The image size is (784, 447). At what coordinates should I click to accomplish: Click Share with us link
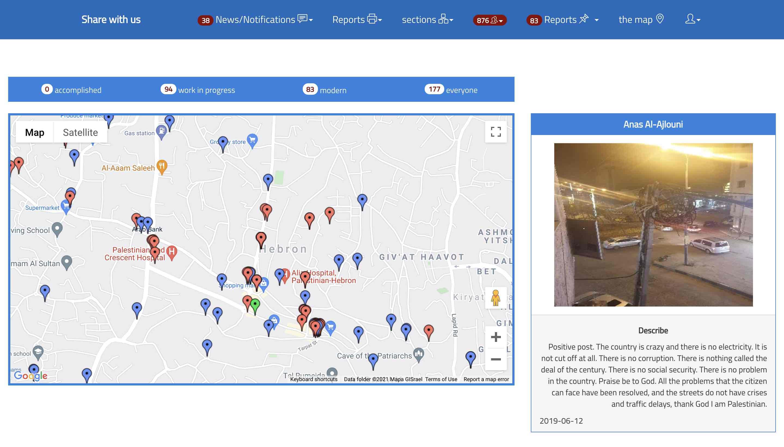pyautogui.click(x=111, y=20)
